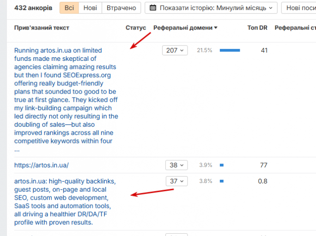Screen dimensions: 316x236
Task: Click the 3.8% share value
Action: (206, 181)
